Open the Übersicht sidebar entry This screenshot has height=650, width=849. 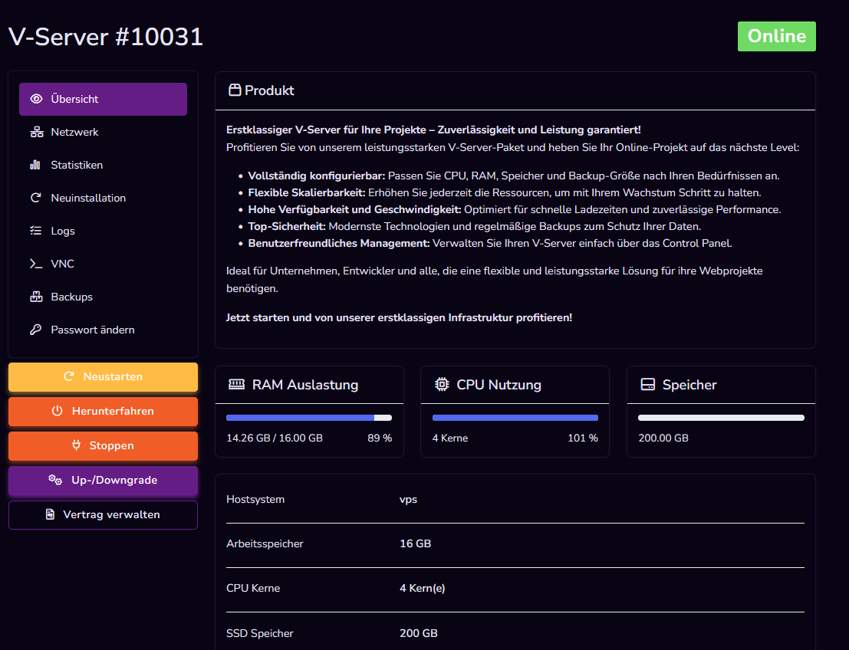pos(103,99)
